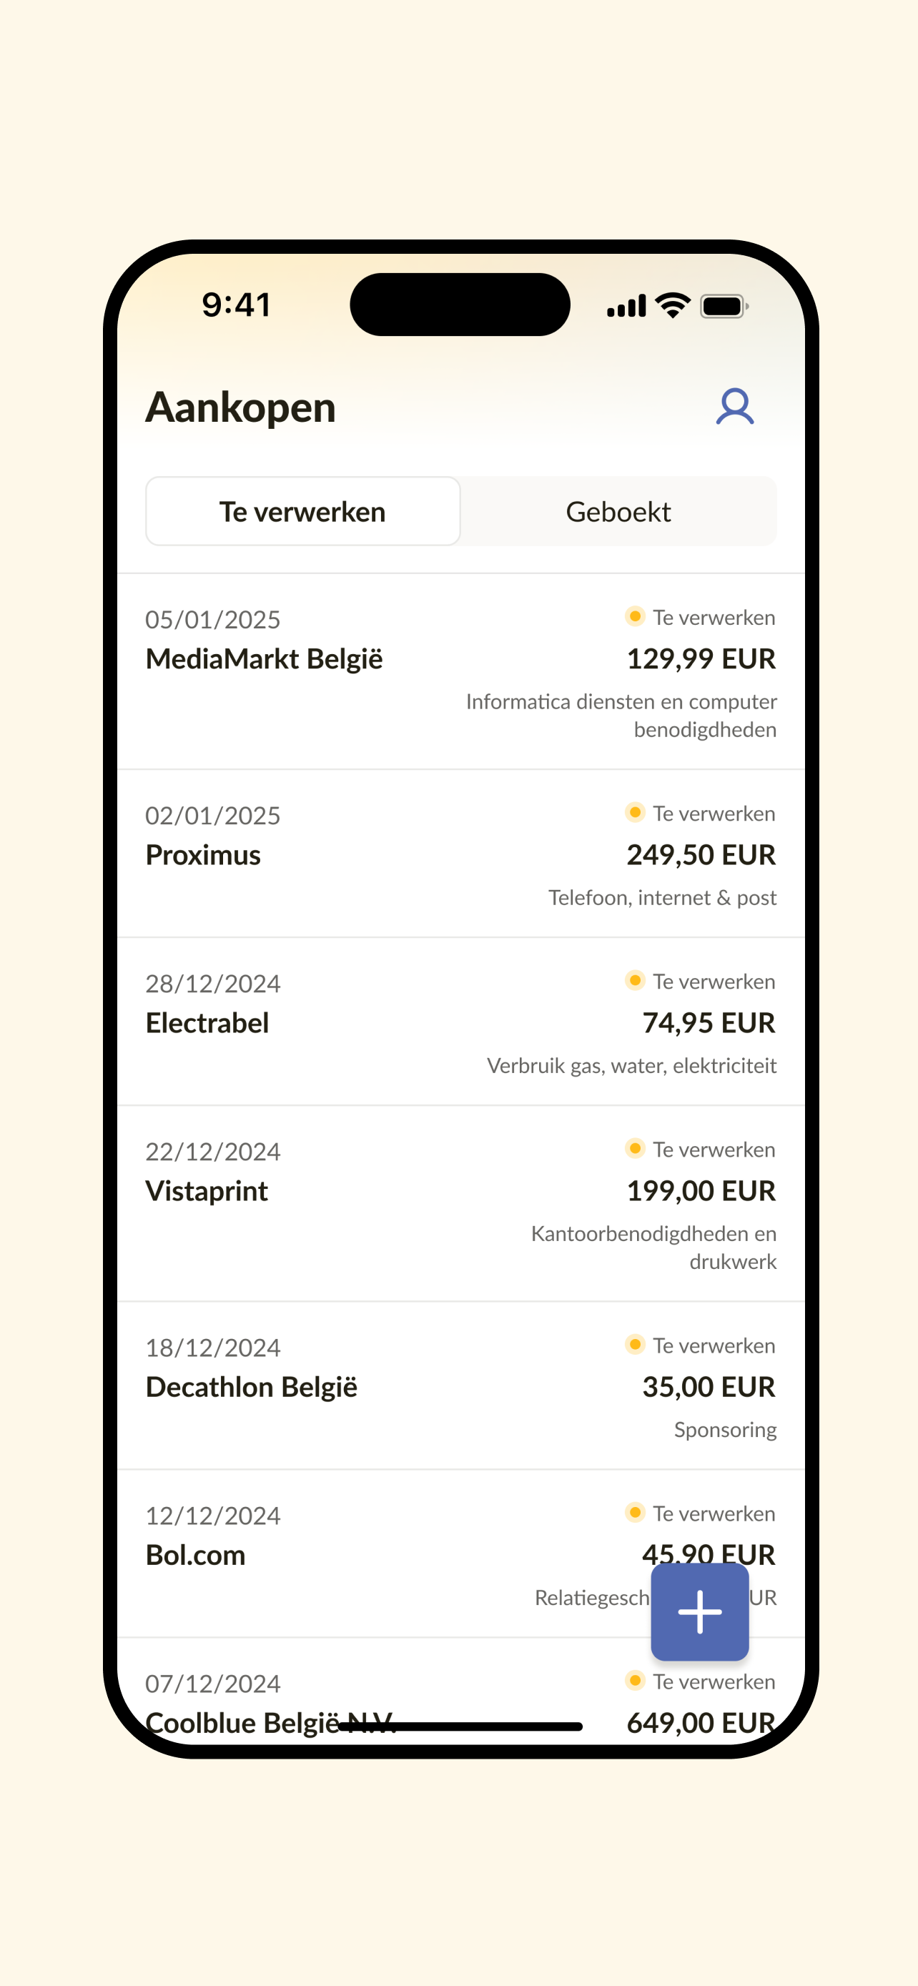The width and height of the screenshot is (918, 1986).
Task: Tap the battery status icon
Action: click(x=724, y=306)
